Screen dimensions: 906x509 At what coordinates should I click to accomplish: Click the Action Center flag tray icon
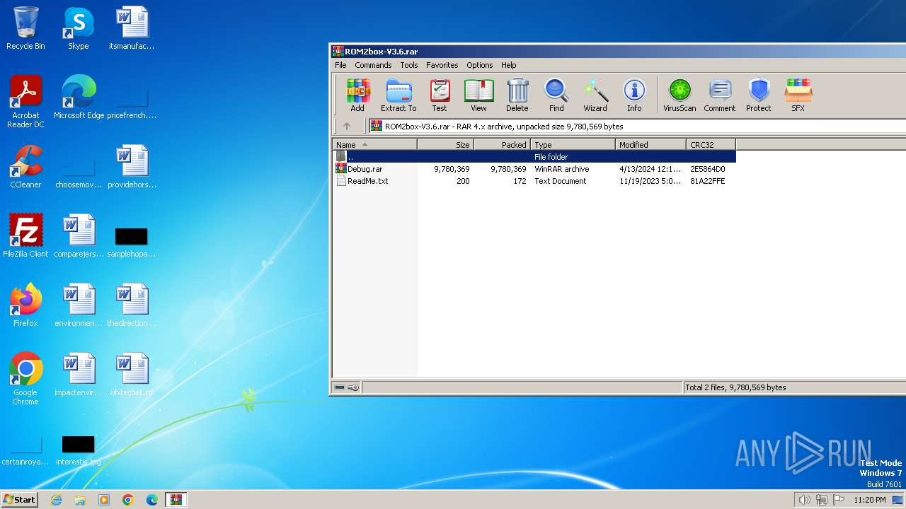(x=839, y=500)
